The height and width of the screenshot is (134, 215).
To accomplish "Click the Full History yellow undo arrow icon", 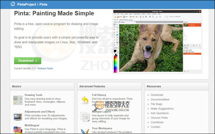I will 85,100.
